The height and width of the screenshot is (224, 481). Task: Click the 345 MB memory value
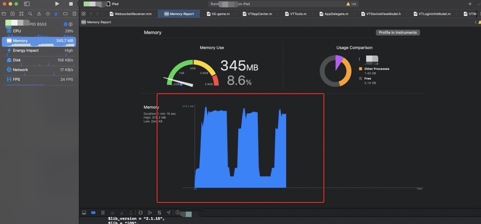click(x=239, y=66)
